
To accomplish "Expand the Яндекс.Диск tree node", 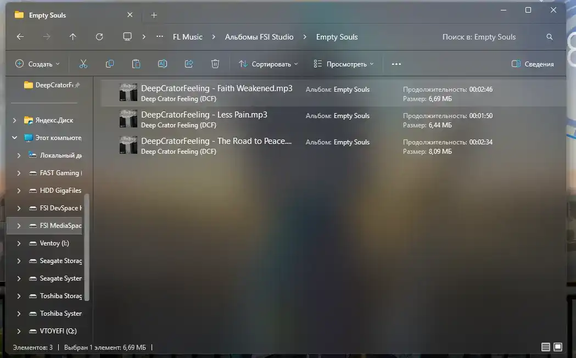I will point(14,120).
